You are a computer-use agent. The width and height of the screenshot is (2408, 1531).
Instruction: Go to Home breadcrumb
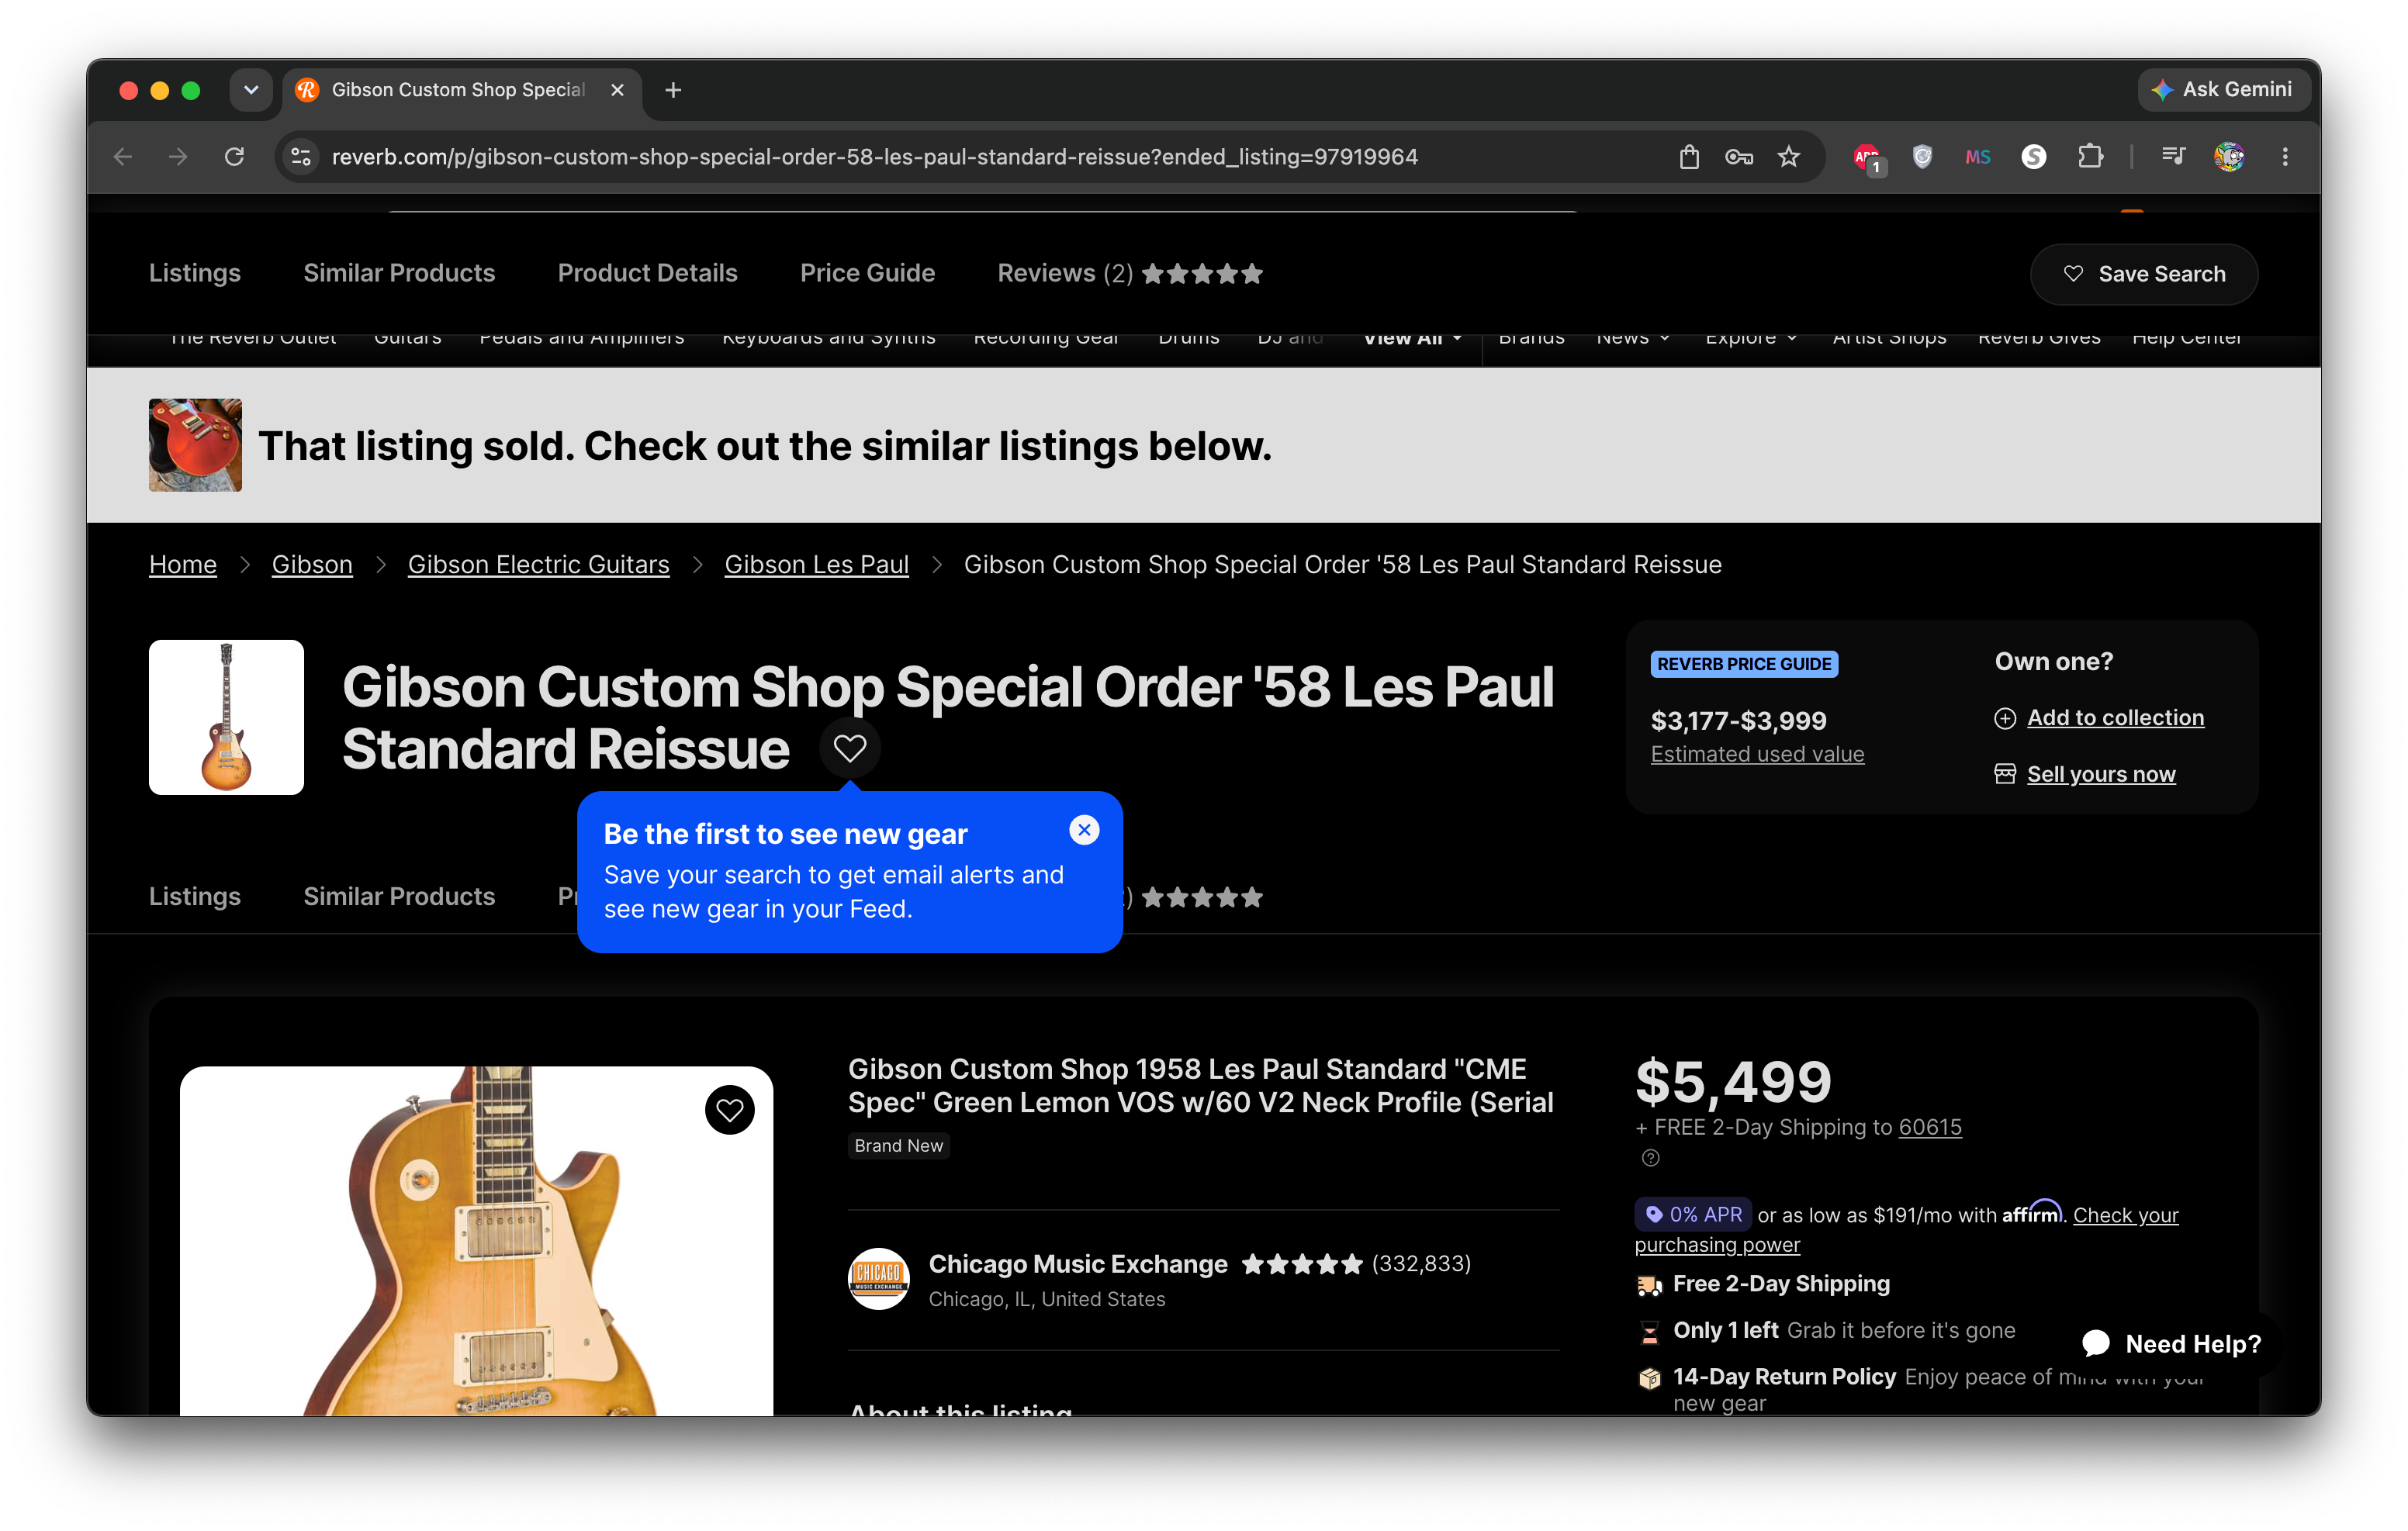click(183, 564)
